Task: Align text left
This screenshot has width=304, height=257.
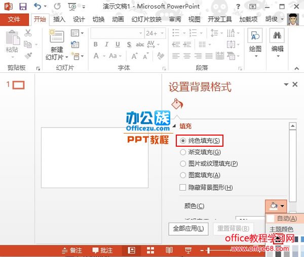Action: click(176, 56)
